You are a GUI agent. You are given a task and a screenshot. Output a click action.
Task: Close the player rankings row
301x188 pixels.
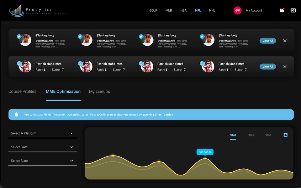[x=285, y=67]
